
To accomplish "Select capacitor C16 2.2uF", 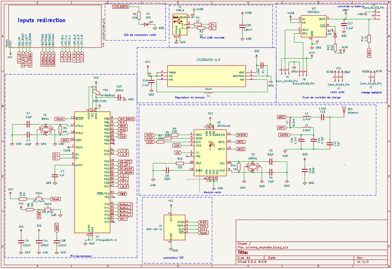I will point(151,81).
